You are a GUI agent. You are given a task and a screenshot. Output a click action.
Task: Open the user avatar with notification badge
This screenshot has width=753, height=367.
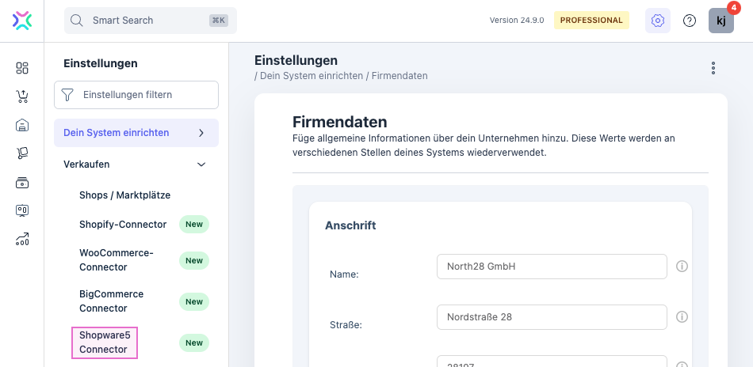tap(721, 21)
